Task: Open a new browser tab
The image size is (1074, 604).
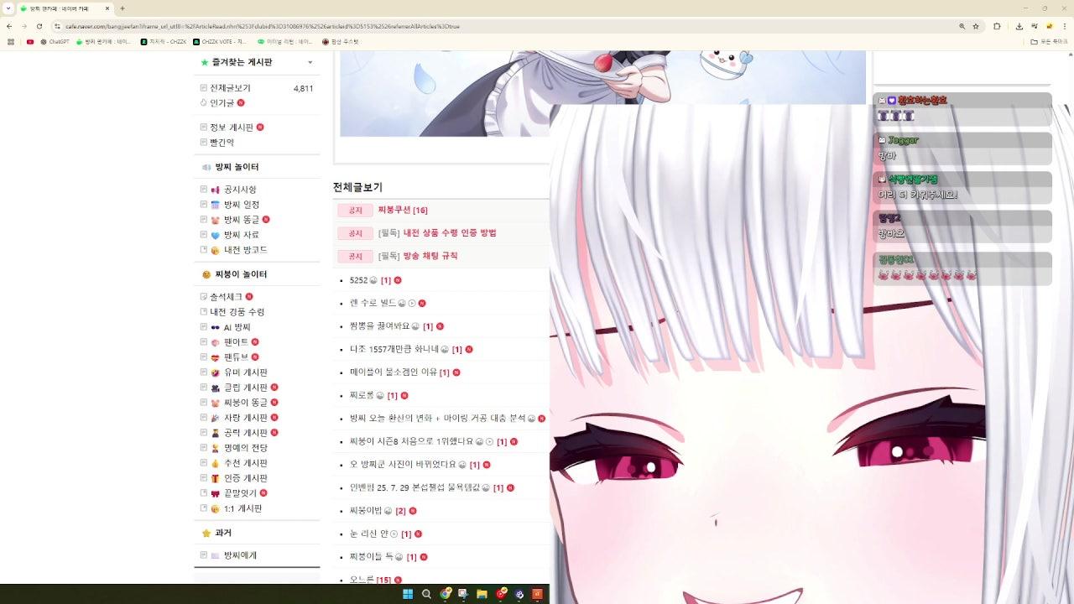Action: (123, 8)
